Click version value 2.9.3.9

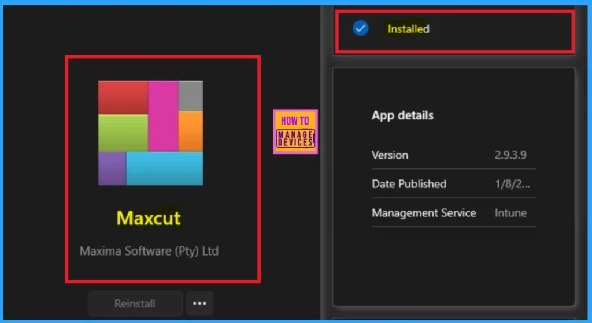click(x=510, y=155)
